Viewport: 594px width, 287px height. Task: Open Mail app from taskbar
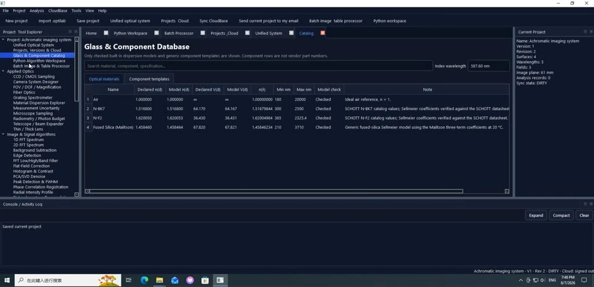point(174,280)
